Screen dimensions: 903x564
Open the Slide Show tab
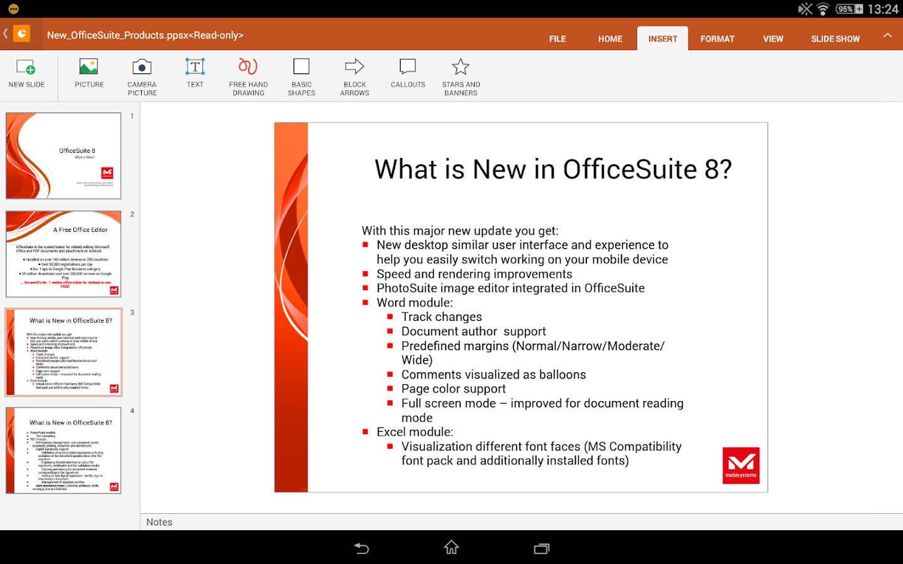tap(835, 39)
